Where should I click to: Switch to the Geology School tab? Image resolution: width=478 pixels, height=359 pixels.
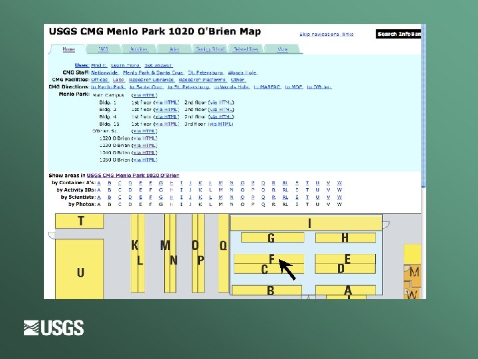tap(210, 49)
